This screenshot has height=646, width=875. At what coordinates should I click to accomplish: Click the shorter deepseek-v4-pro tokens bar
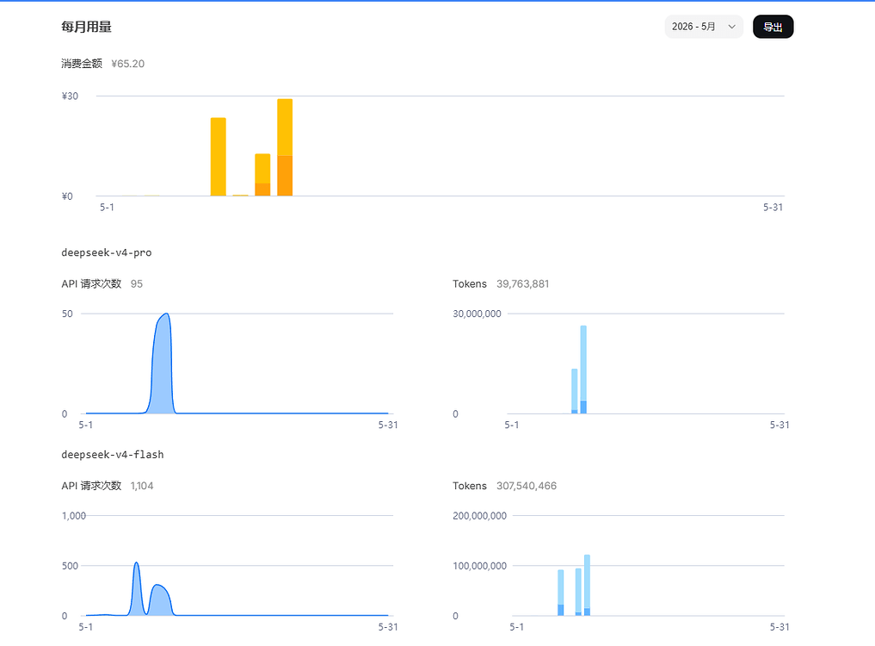click(574, 391)
